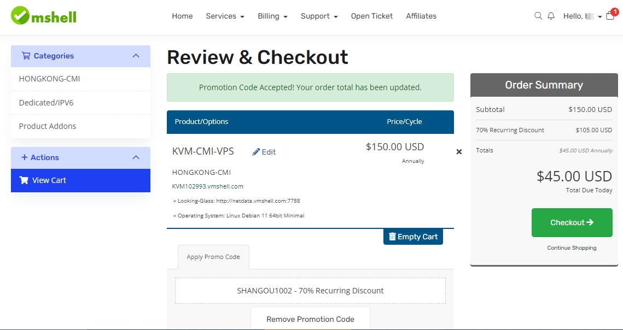The width and height of the screenshot is (623, 330).
Task: Select the HONGKONG-CMI category
Action: click(80, 79)
